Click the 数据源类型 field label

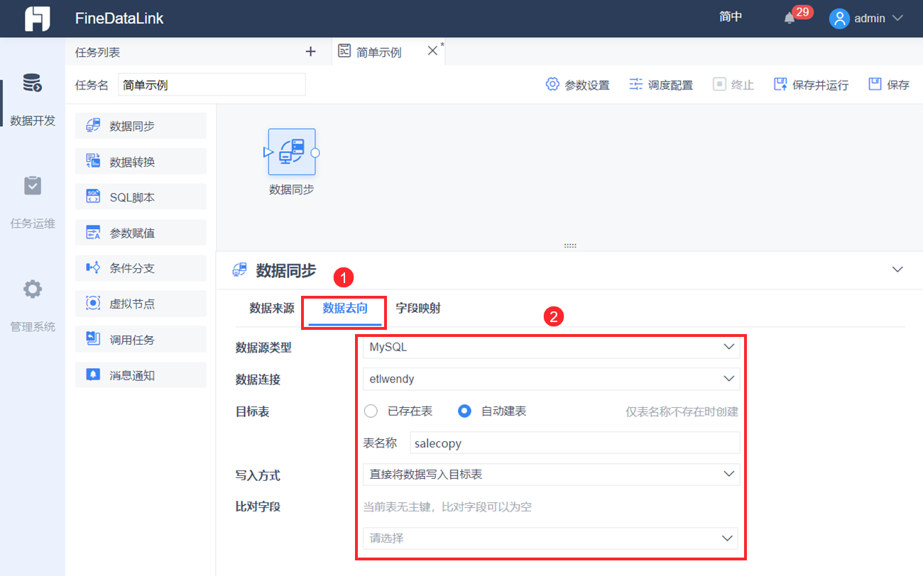click(x=263, y=348)
